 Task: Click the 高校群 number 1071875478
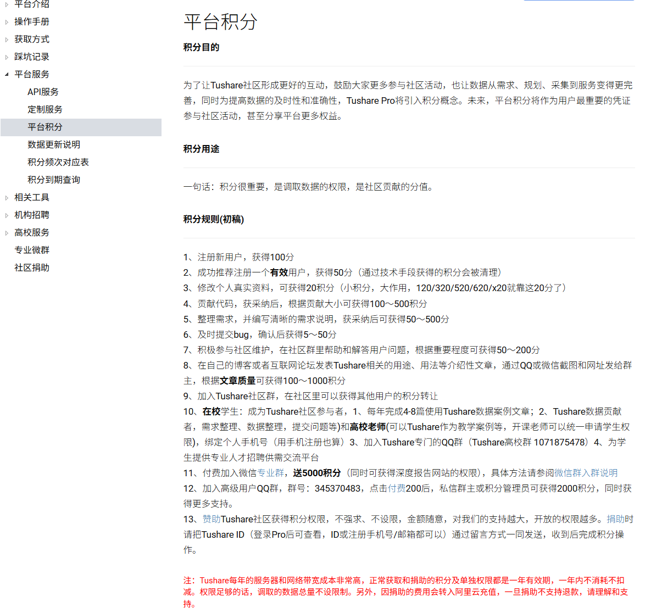tap(559, 442)
